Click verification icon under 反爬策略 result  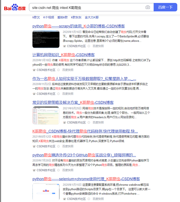(x=89, y=123)
